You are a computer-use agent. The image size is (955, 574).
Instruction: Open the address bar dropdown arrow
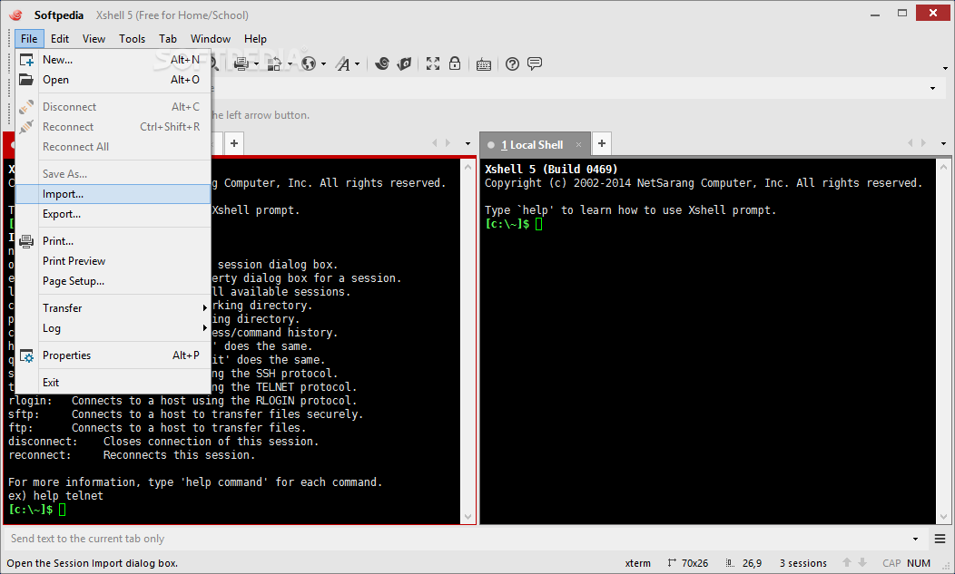[932, 89]
